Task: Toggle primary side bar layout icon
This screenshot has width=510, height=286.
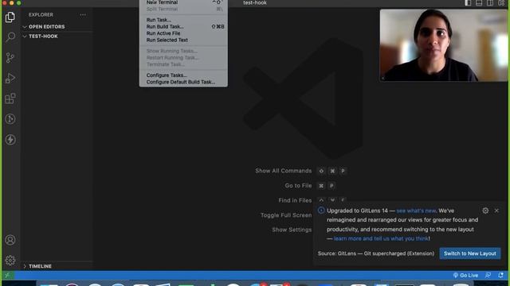Action: point(468,3)
